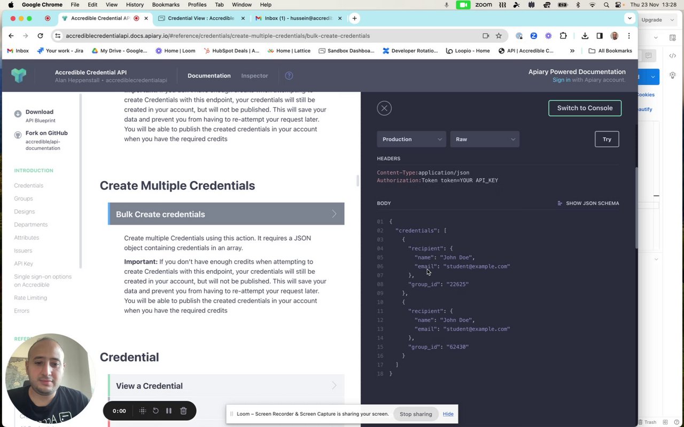Viewport: 684px width, 427px height.
Task: Open Fork on GitHub link
Action: 46,133
